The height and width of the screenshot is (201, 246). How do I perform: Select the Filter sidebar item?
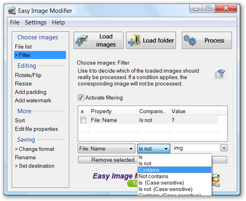click(x=40, y=55)
